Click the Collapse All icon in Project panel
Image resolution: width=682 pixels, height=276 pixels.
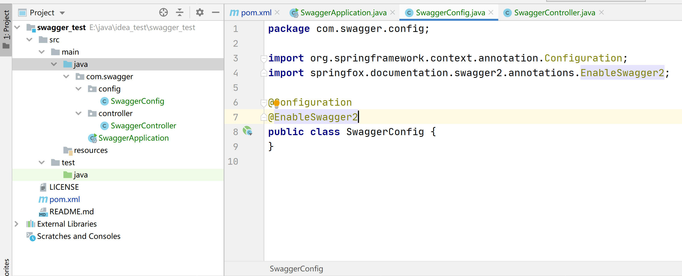coord(180,13)
